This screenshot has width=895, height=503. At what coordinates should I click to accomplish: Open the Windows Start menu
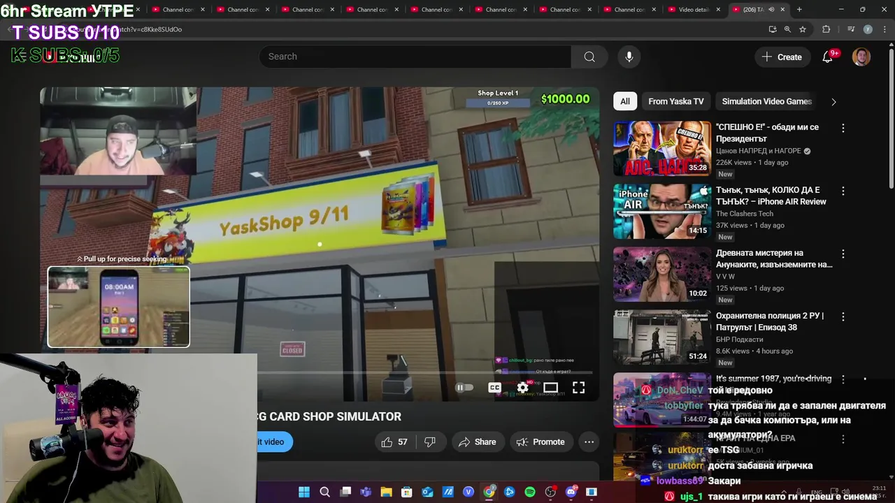tap(304, 493)
